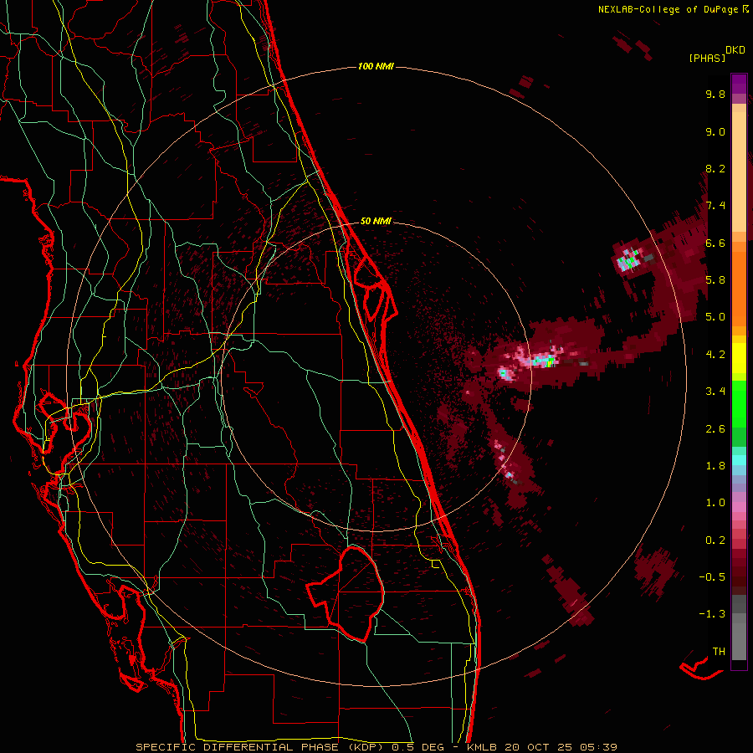753x753 pixels.
Task: Select the 0.2 color scale value
Action: point(715,540)
